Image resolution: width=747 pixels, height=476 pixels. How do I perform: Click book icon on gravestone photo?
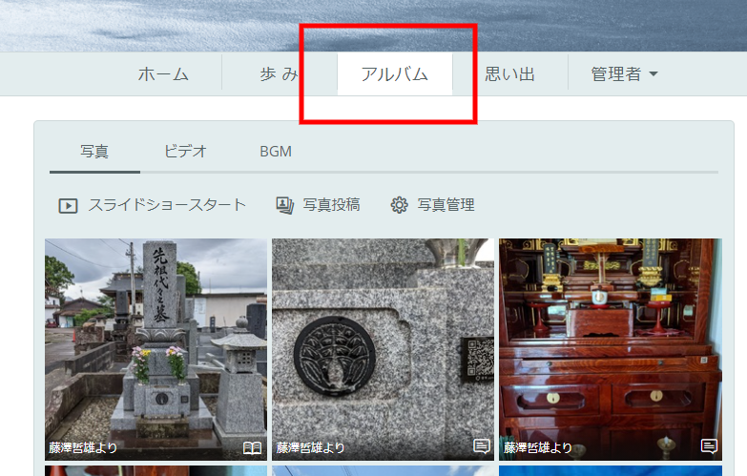[x=252, y=448]
